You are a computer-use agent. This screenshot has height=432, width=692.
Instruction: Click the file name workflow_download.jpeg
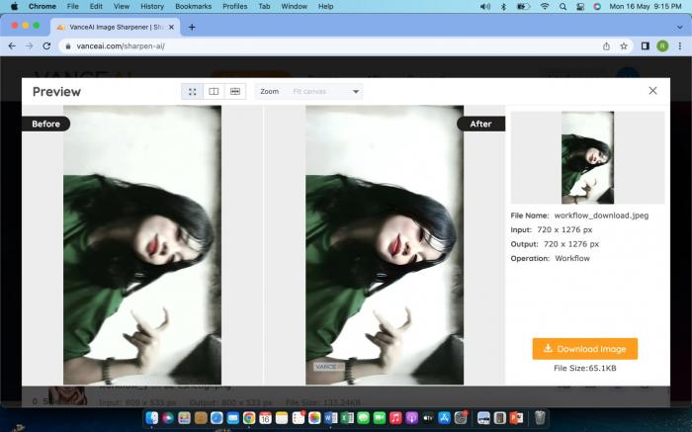click(601, 216)
